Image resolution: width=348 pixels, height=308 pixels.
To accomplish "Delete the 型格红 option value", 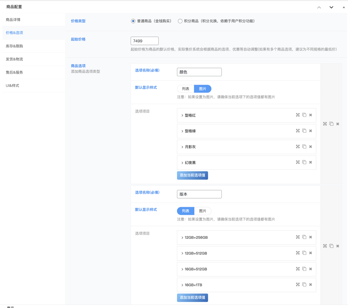I will (311, 115).
